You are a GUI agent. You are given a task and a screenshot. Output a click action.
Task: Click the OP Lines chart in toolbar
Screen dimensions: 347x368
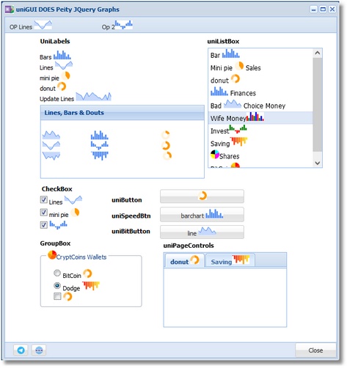pyautogui.click(x=43, y=25)
